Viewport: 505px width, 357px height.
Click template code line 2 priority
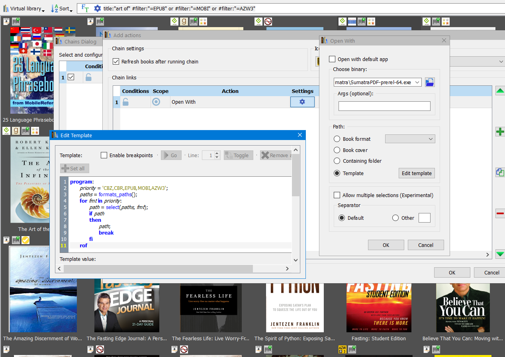124,188
